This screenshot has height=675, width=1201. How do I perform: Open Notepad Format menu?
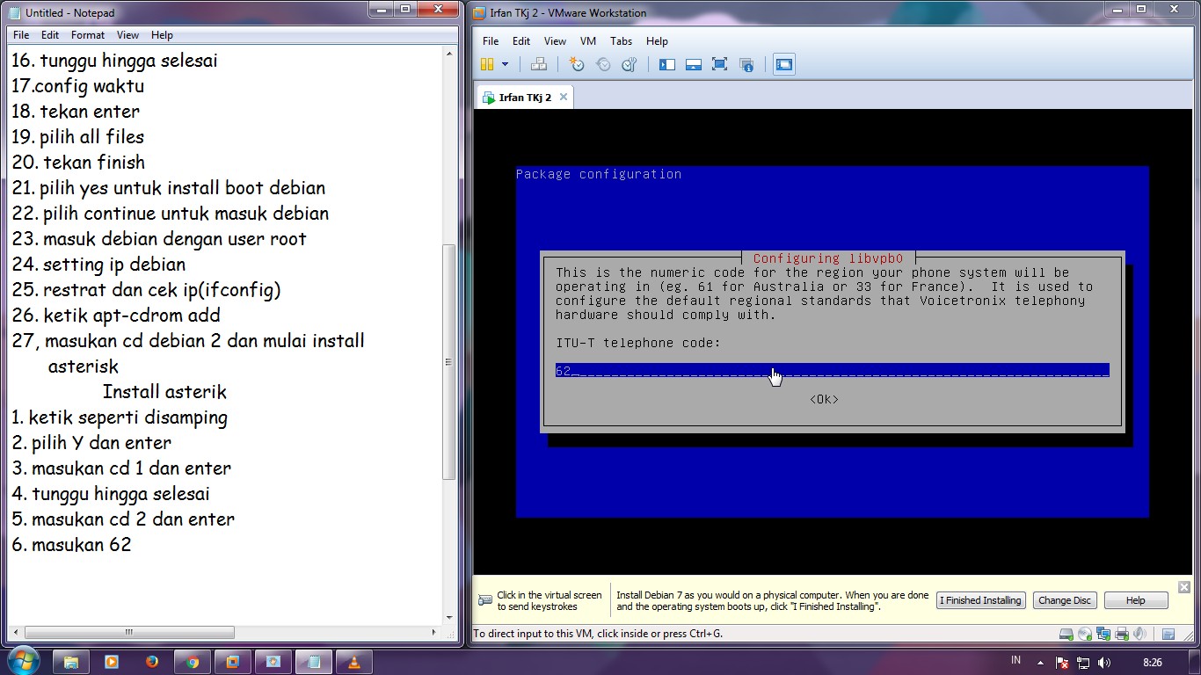click(x=88, y=35)
